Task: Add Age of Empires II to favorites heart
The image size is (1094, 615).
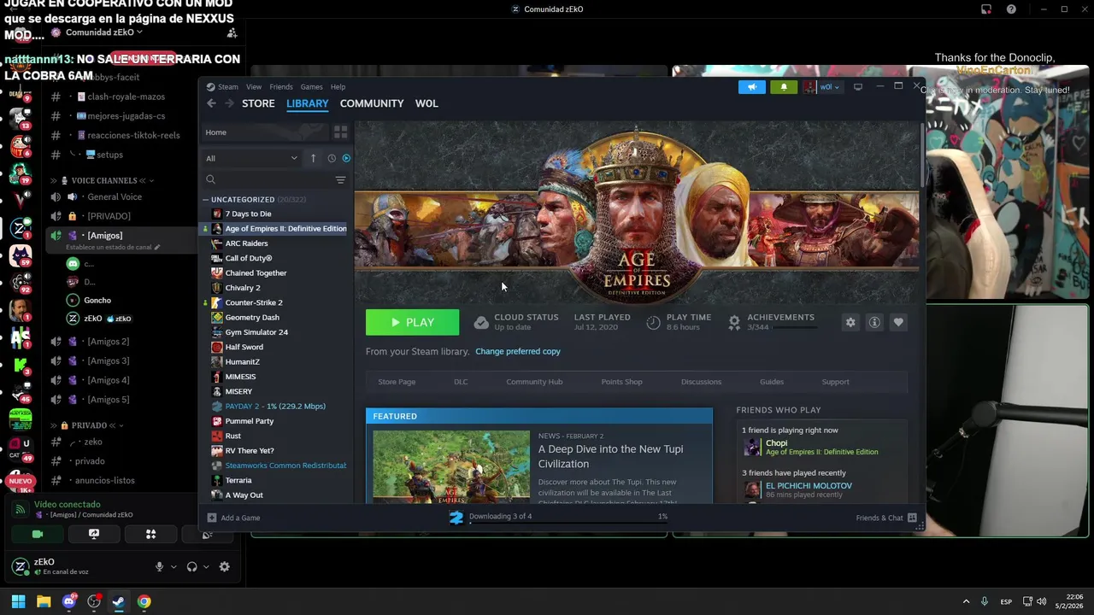Action: pos(898,322)
